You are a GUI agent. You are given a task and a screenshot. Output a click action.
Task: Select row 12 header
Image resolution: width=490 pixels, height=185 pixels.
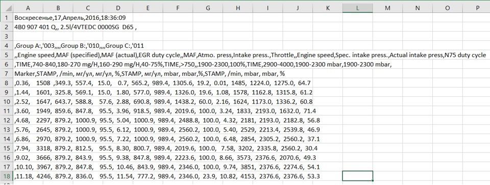(6, 120)
